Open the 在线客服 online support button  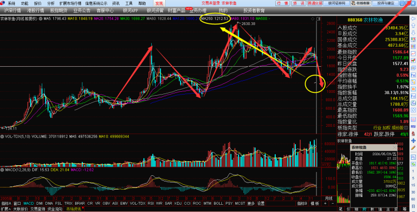(361, 3)
